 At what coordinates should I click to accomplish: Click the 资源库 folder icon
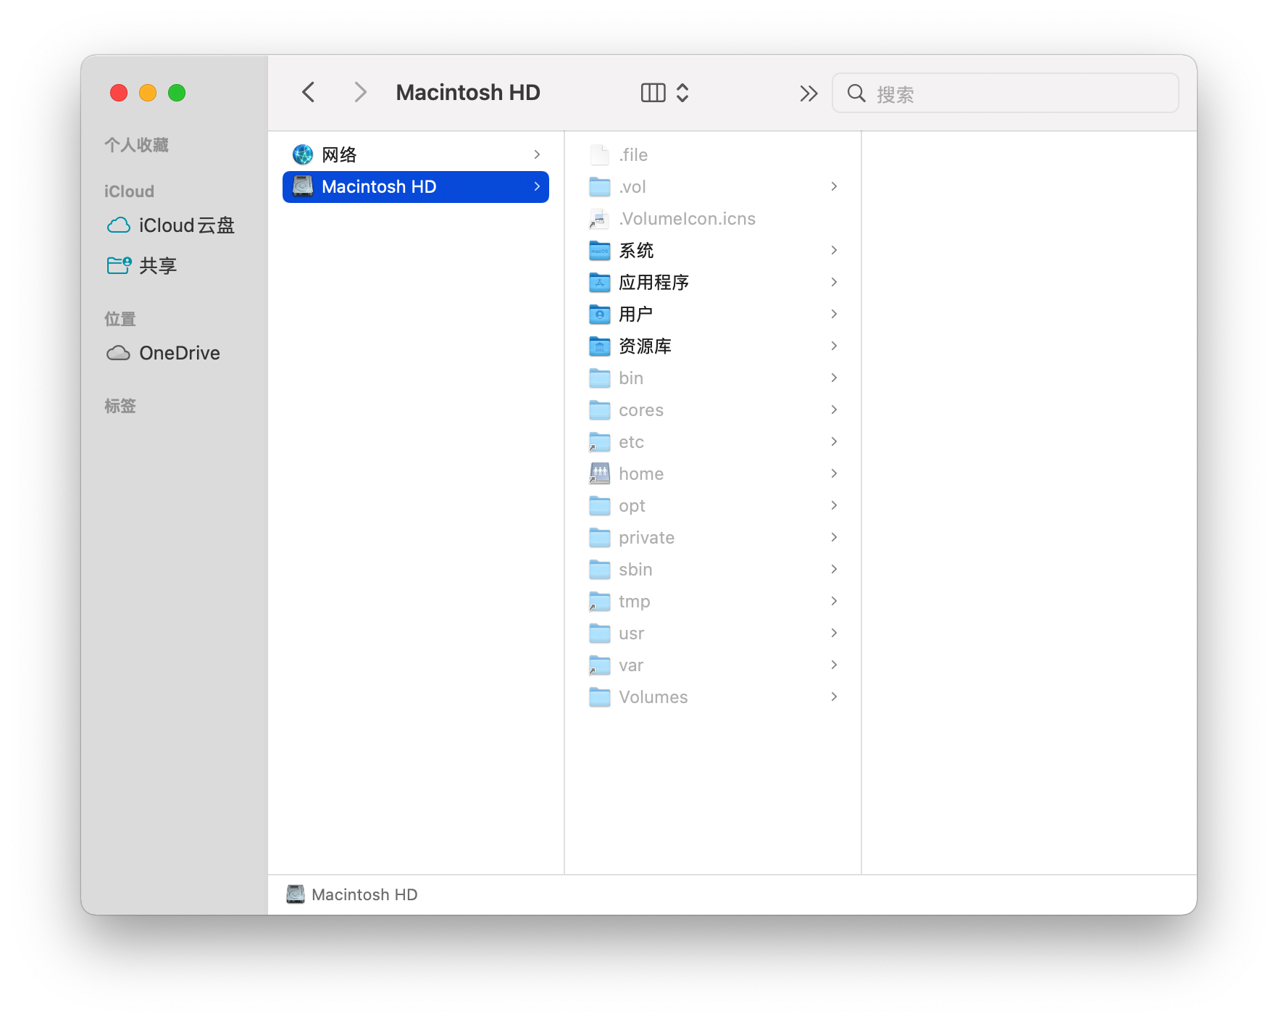coord(600,346)
